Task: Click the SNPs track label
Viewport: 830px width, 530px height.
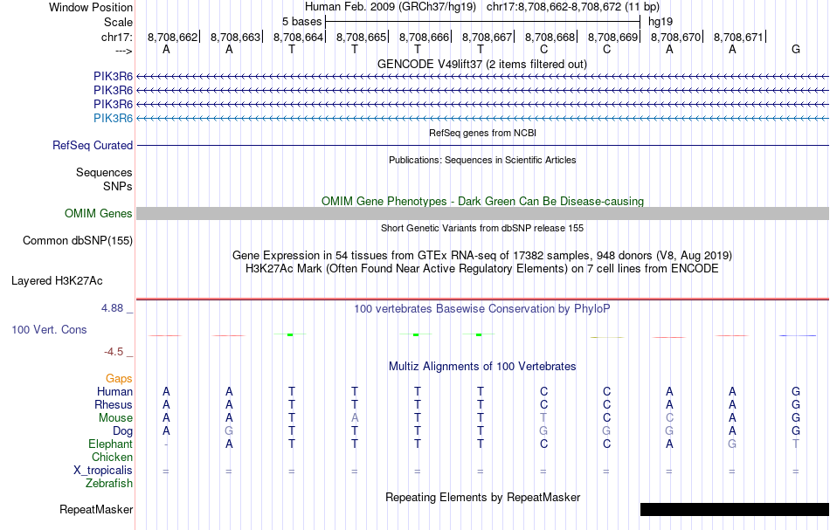Action: [x=118, y=186]
